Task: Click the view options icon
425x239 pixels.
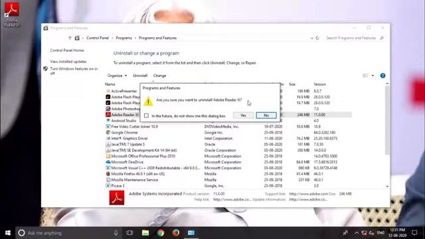Action: pos(365,76)
